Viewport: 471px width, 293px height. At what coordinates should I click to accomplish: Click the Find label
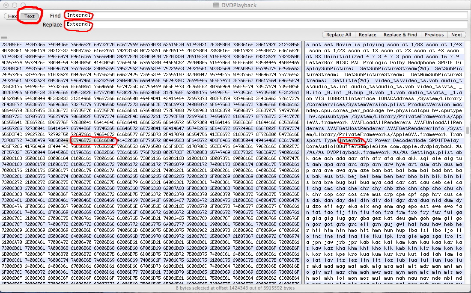55,15
